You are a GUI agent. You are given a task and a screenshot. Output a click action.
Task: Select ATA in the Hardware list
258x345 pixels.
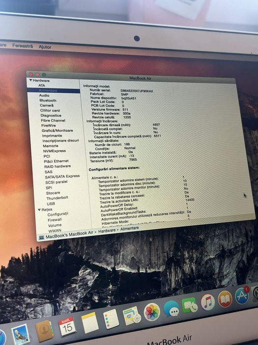click(x=42, y=86)
